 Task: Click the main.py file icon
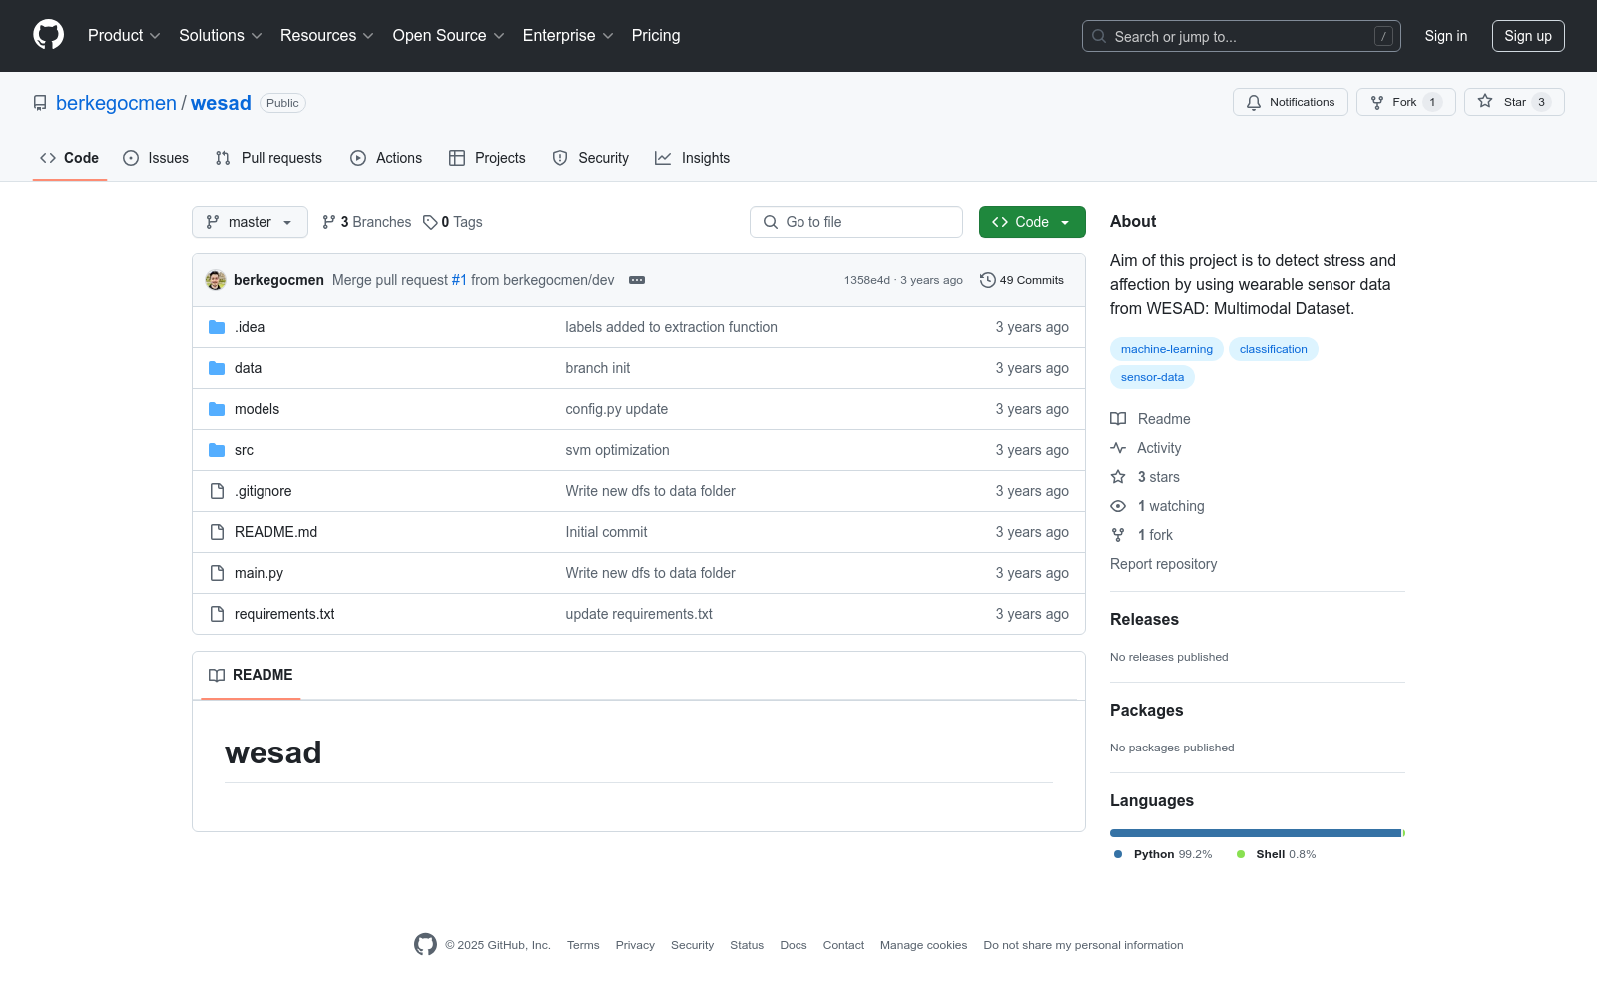tap(217, 573)
